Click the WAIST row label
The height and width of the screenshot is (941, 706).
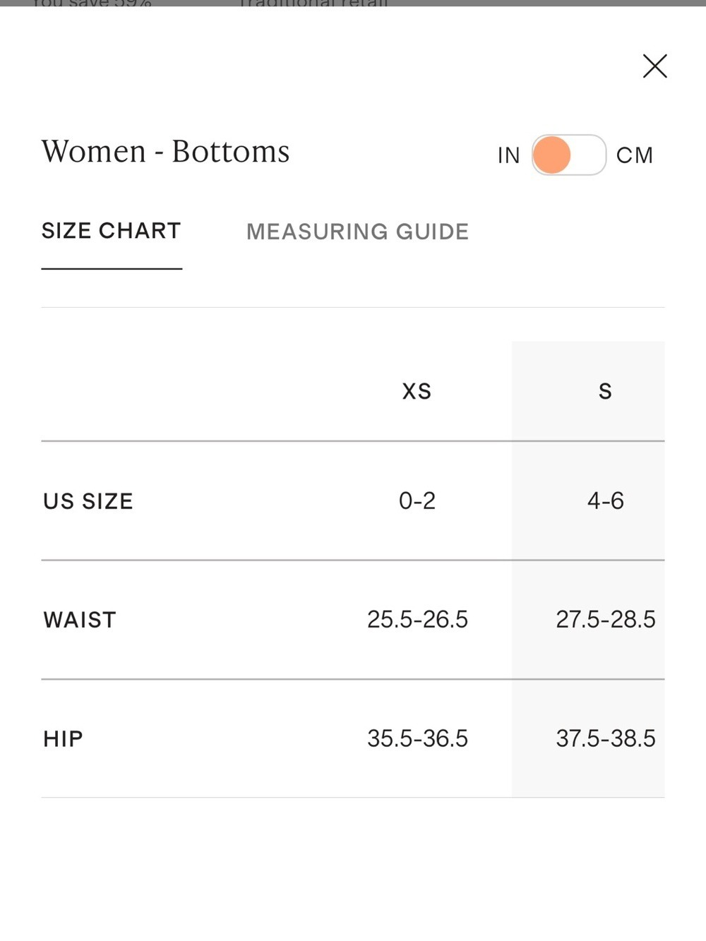pyautogui.click(x=80, y=620)
